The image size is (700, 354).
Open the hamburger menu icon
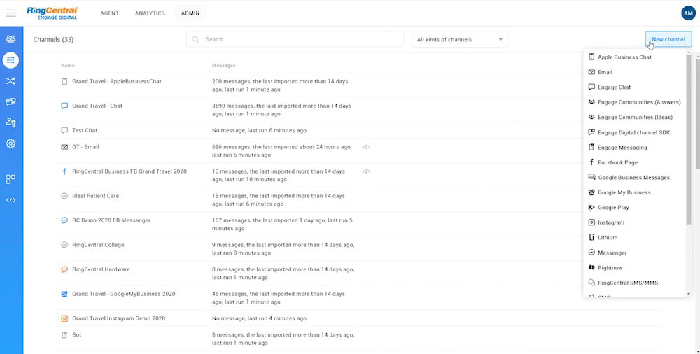pyautogui.click(x=10, y=13)
